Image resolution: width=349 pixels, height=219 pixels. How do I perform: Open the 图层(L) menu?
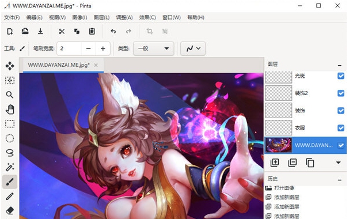coord(101,17)
